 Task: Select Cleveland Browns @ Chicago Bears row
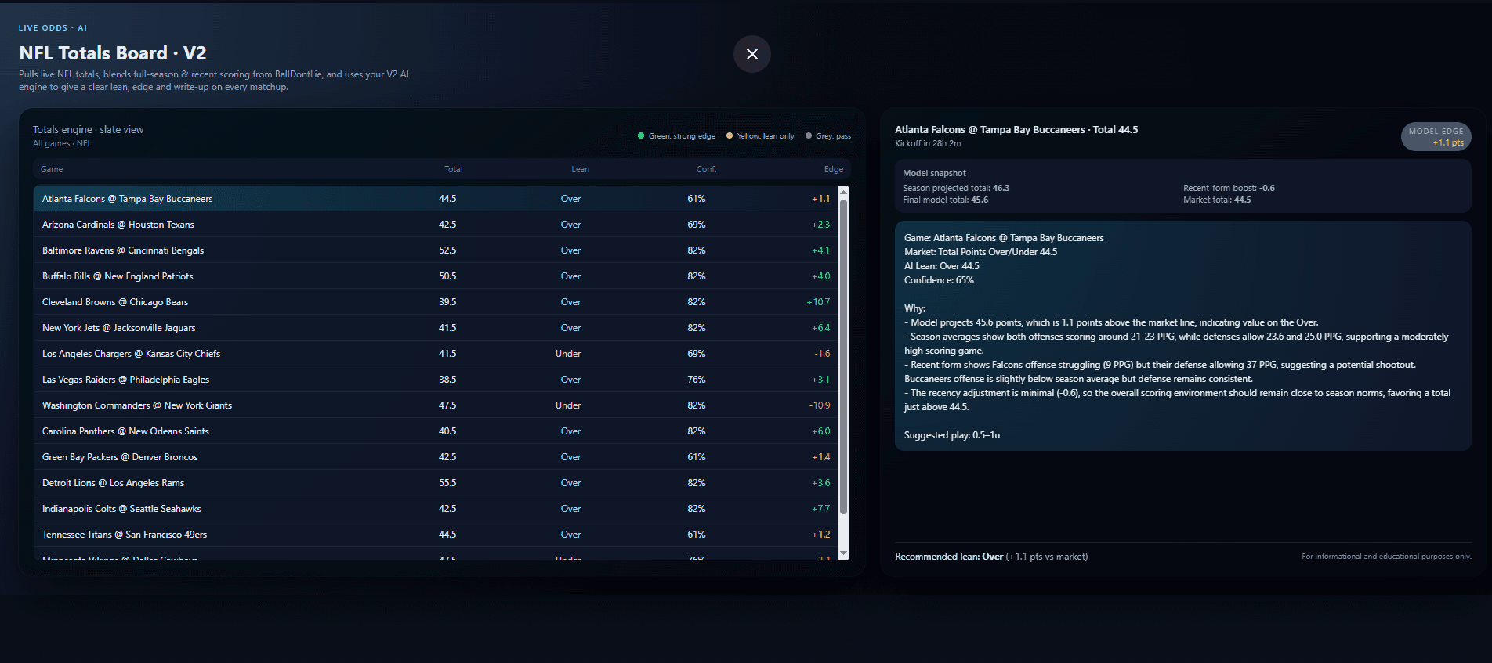coord(436,302)
